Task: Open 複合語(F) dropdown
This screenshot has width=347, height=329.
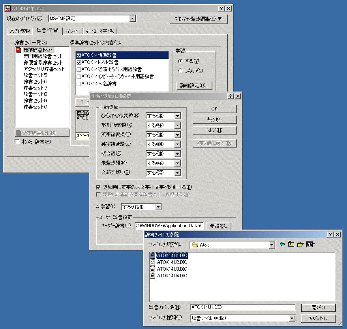Action: tap(177, 154)
